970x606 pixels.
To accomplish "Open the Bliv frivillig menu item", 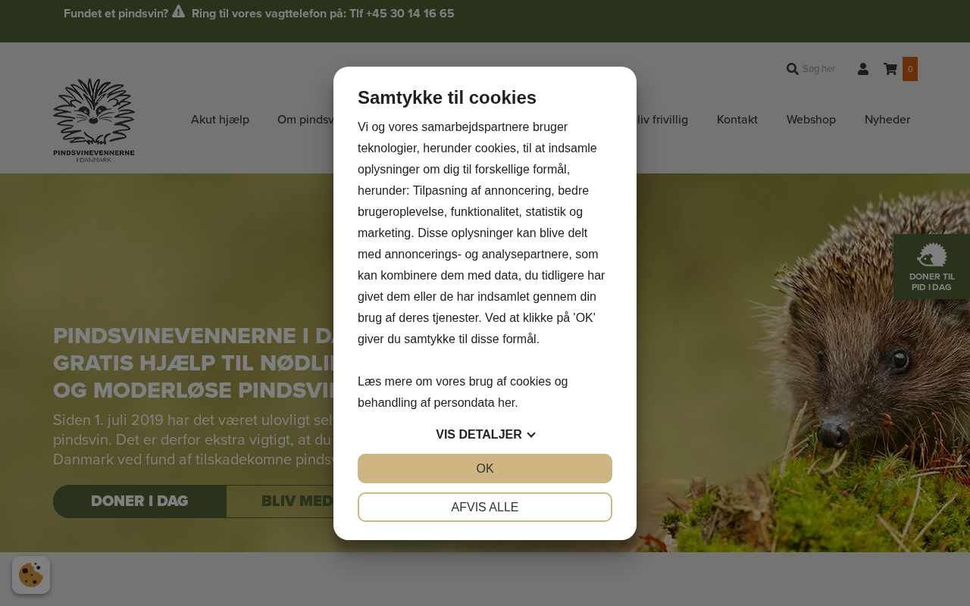I will click(658, 120).
